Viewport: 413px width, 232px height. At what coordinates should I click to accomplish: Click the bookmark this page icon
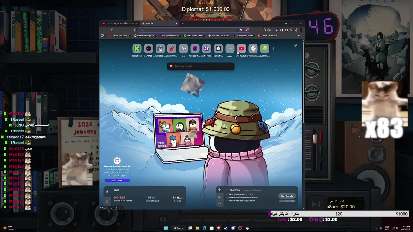pyautogui.click(x=135, y=30)
